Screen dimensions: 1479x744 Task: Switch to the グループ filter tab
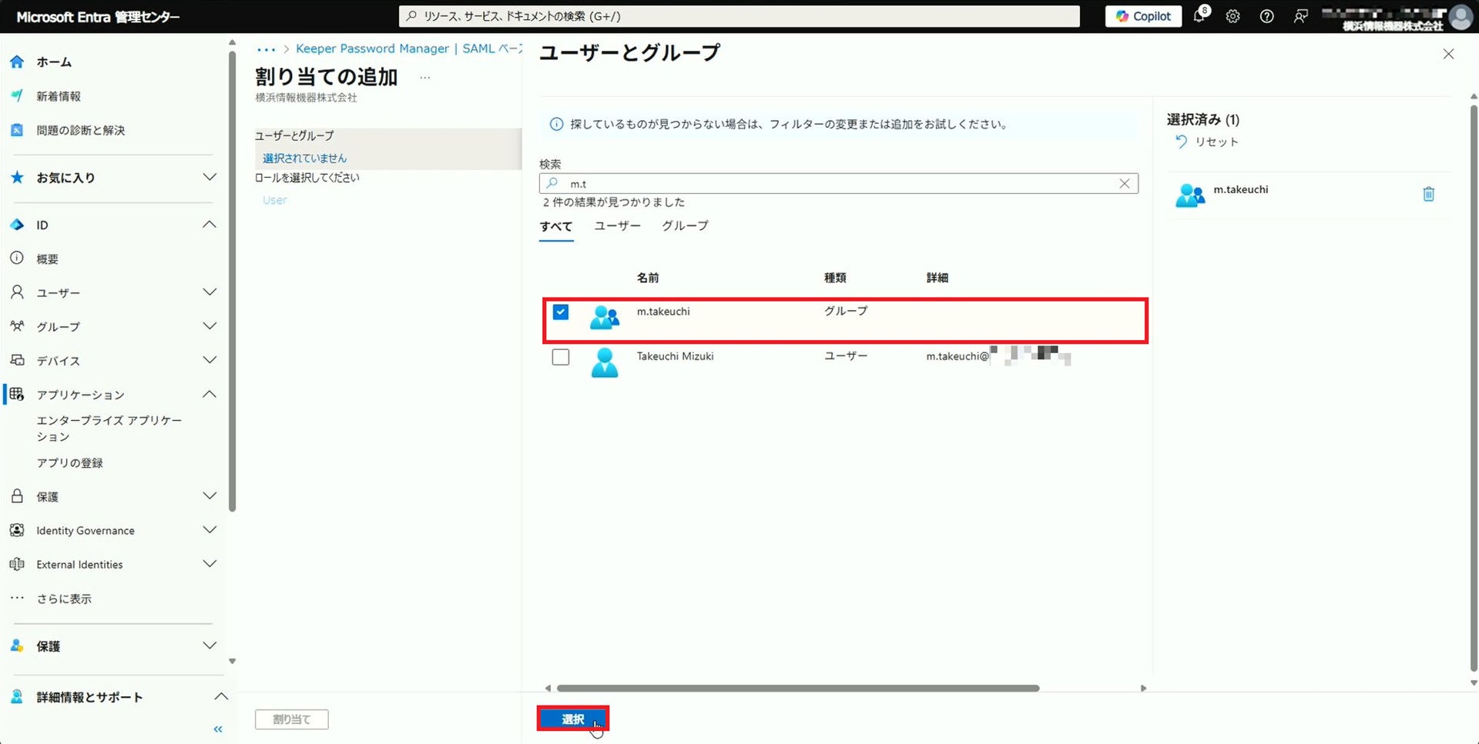pyautogui.click(x=684, y=226)
